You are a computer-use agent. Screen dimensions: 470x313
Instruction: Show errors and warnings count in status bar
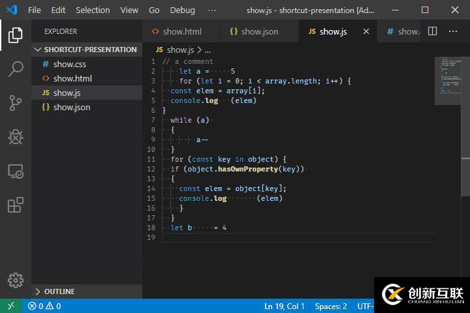pos(44,306)
